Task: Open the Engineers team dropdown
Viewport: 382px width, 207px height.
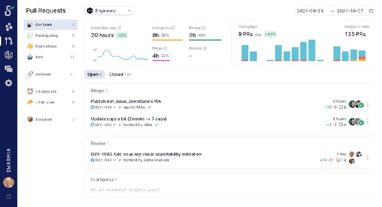Action: point(108,10)
